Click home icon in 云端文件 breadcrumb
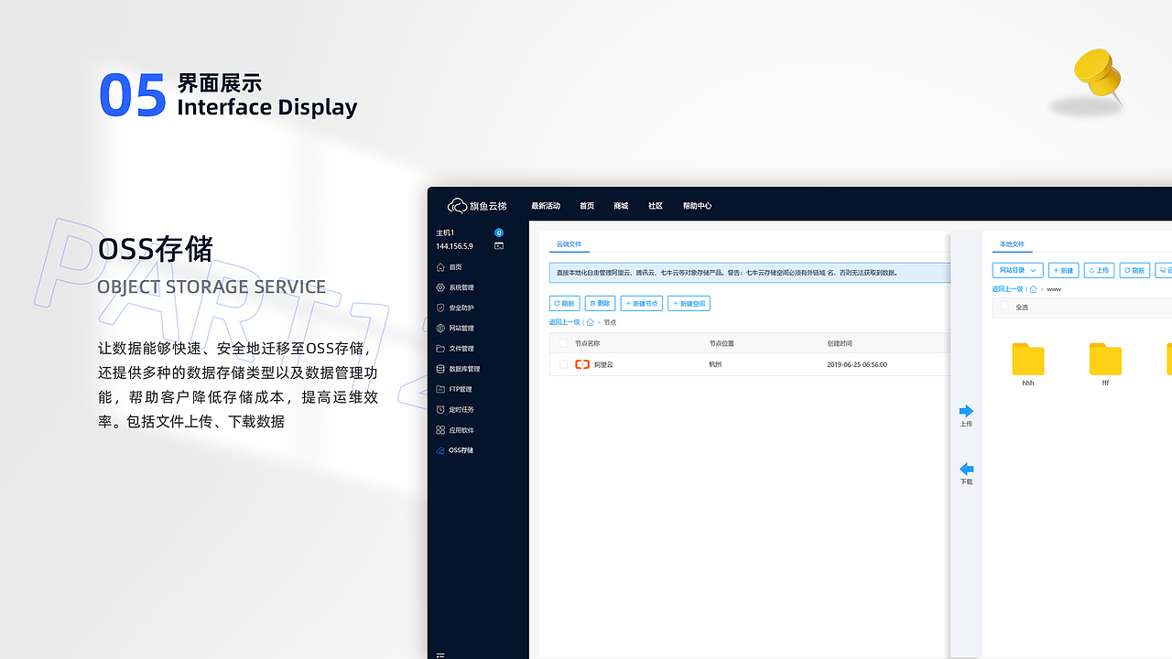This screenshot has width=1172, height=659. click(591, 322)
